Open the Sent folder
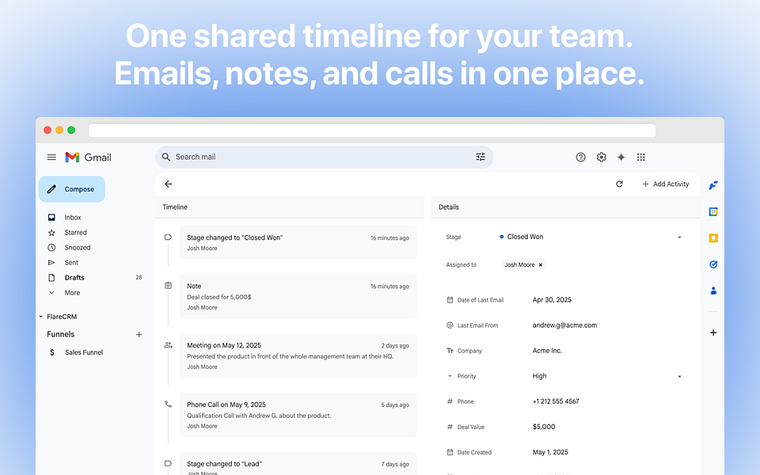Screen dimensions: 760x475 click(70, 263)
